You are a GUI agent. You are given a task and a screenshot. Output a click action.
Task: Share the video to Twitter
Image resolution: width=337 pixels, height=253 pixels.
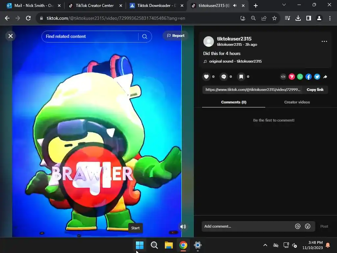coord(317,76)
